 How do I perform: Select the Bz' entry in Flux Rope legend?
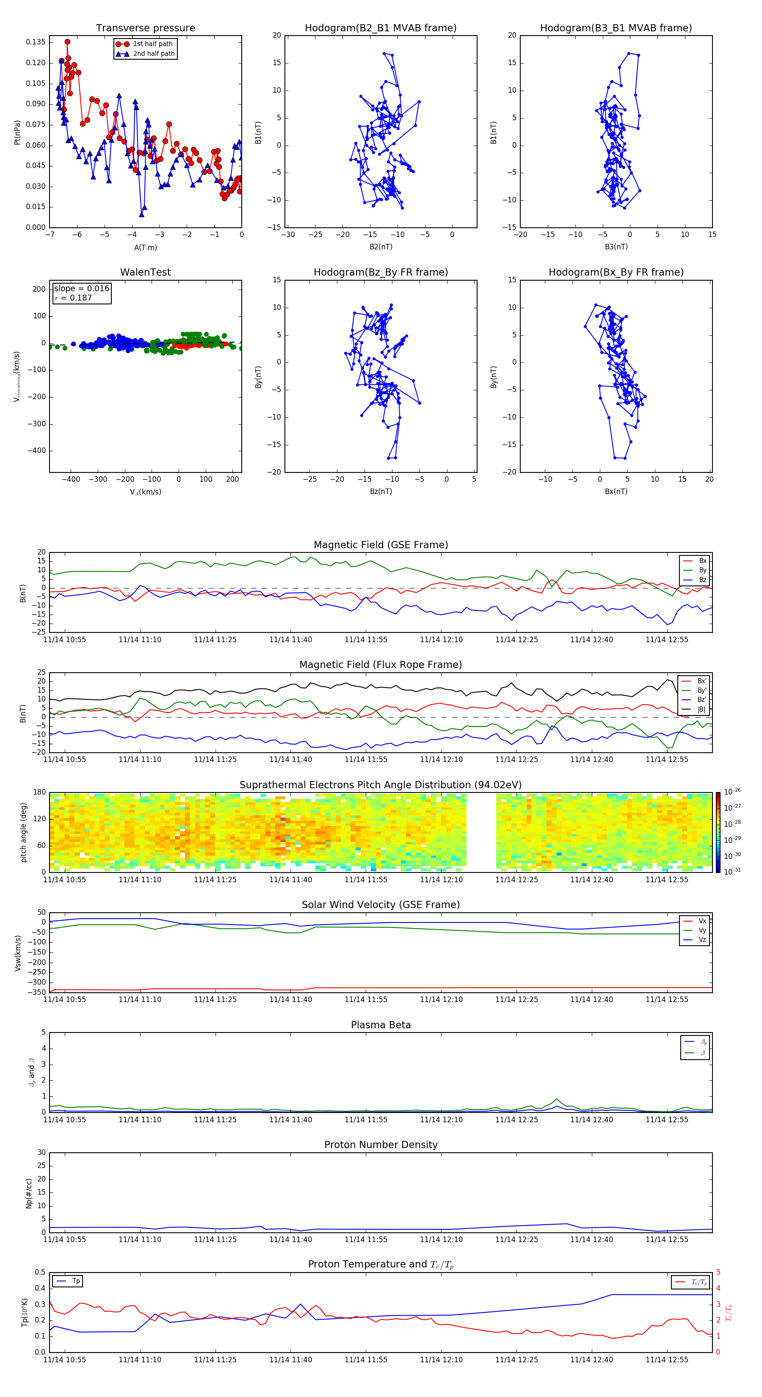pyautogui.click(x=694, y=700)
